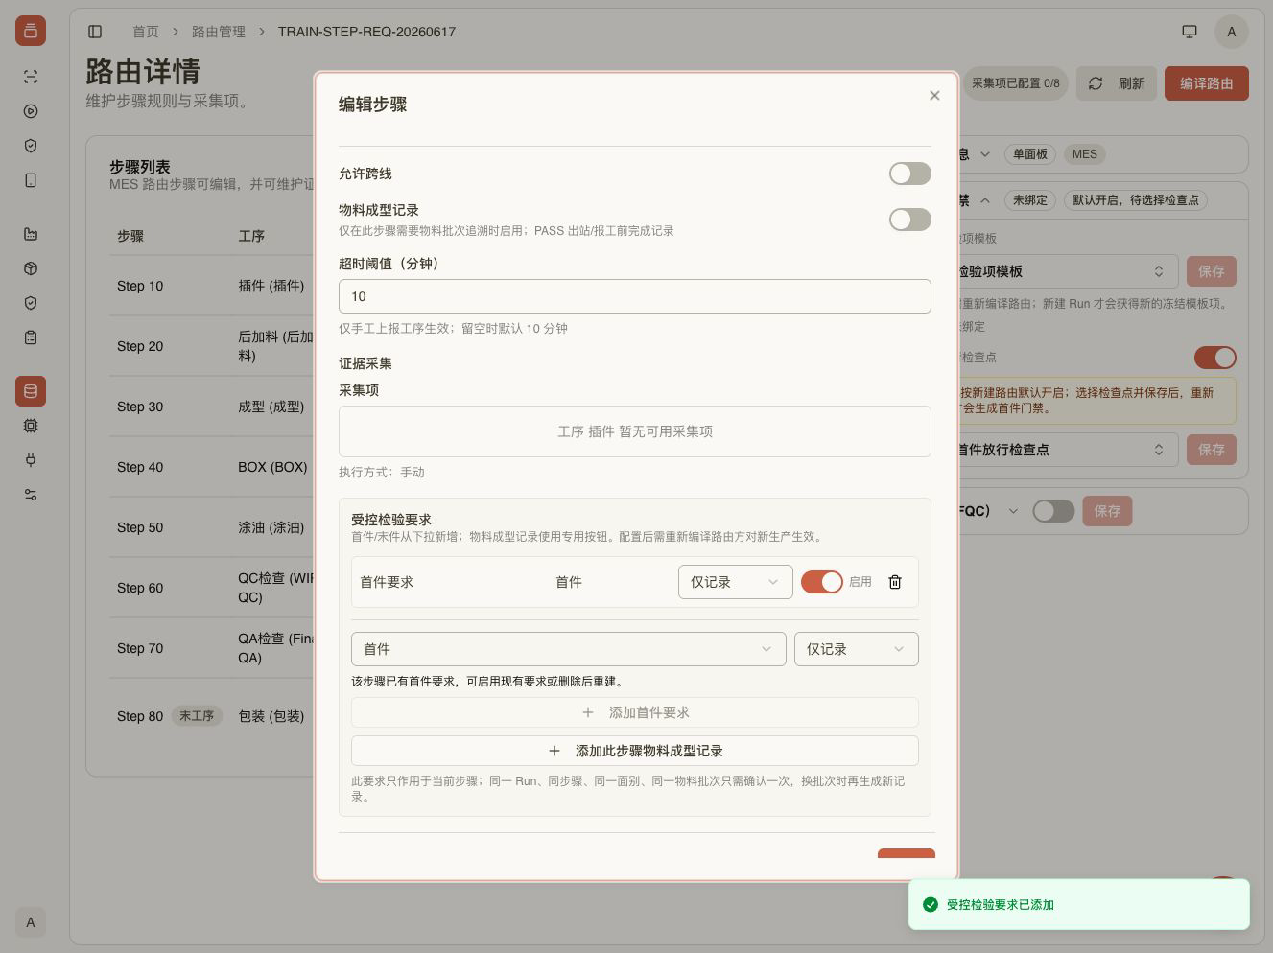Open the clipboard list sidebar icon

31,337
